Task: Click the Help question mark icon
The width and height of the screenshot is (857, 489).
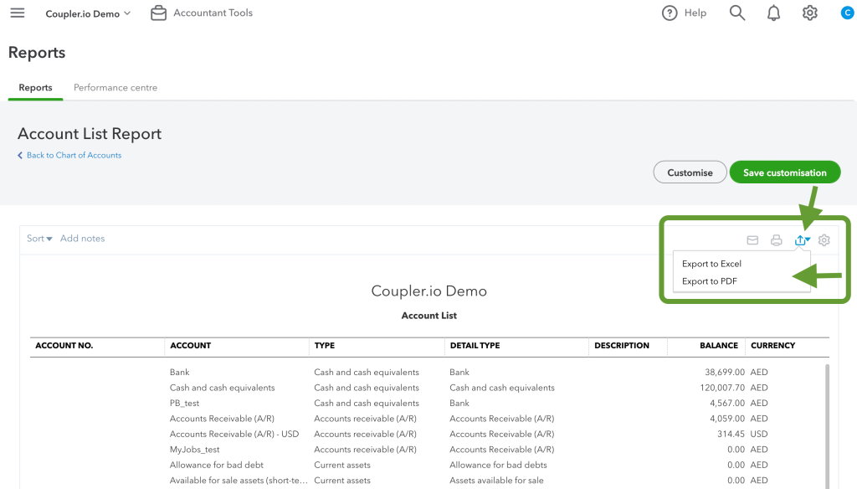Action: 669,13
